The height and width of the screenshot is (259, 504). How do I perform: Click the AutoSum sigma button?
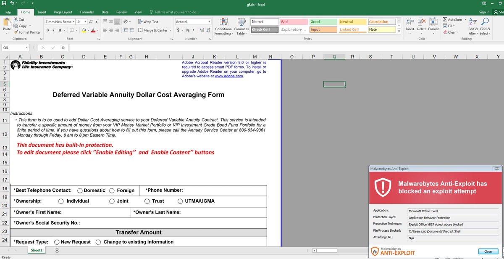tap(452, 19)
